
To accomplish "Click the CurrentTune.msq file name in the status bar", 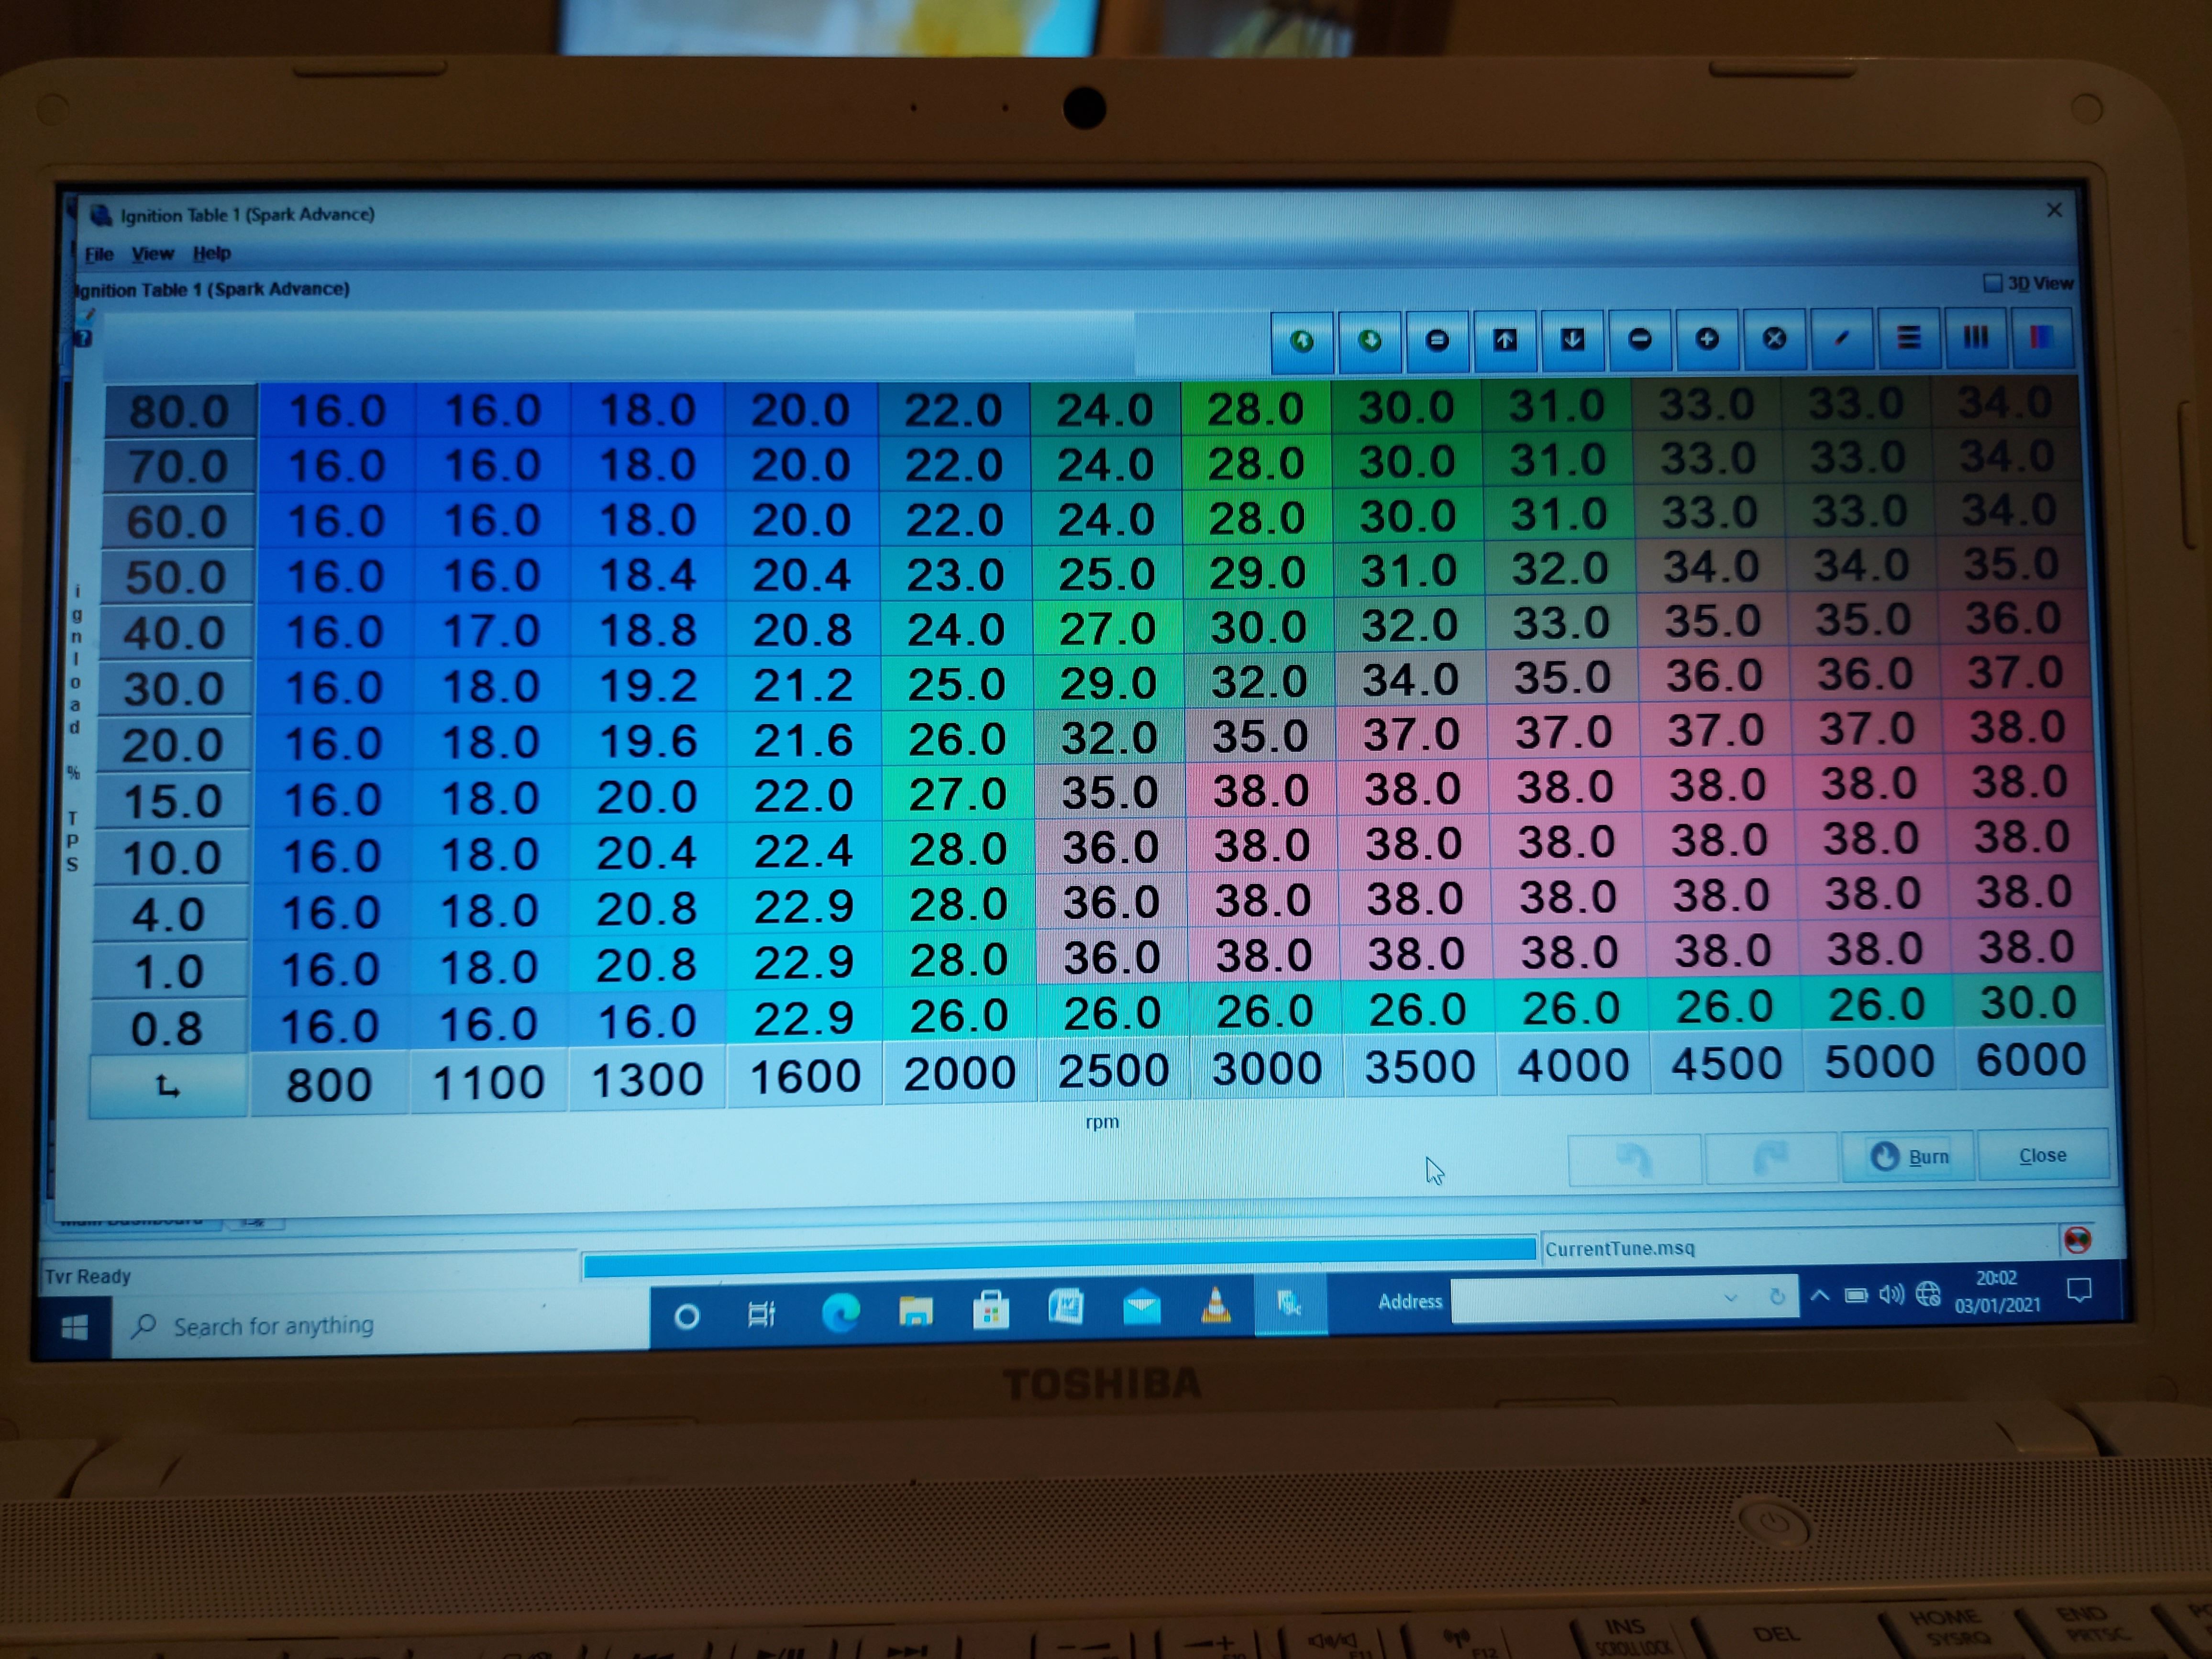I will pos(1619,1248).
